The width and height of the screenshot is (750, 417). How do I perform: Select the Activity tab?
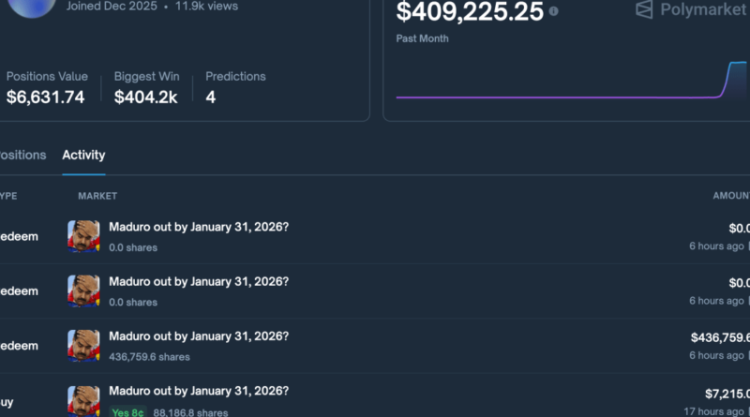pos(83,155)
